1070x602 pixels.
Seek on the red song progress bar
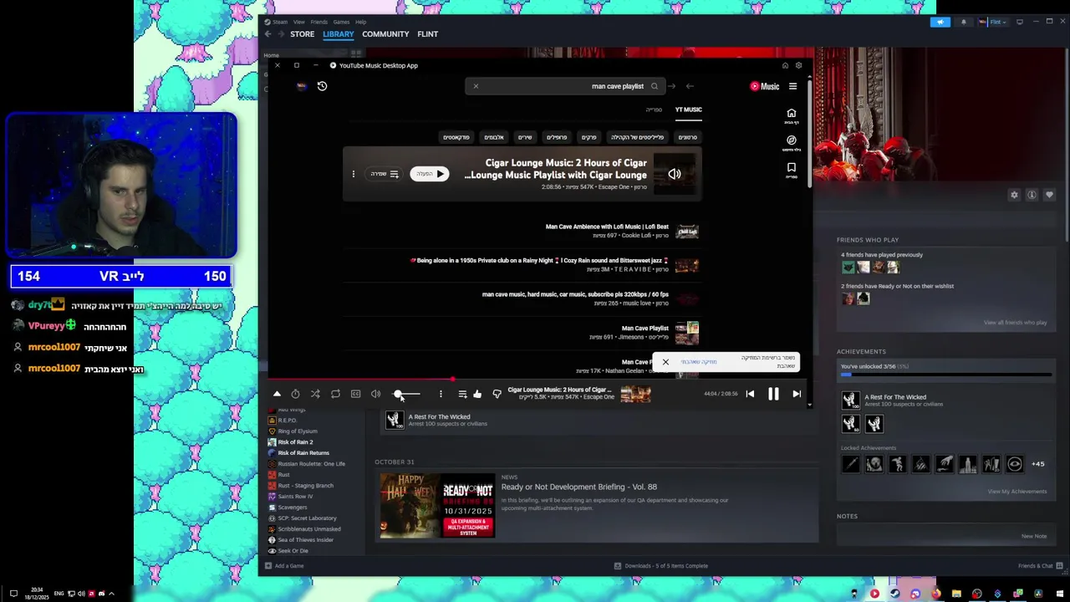[539, 379]
